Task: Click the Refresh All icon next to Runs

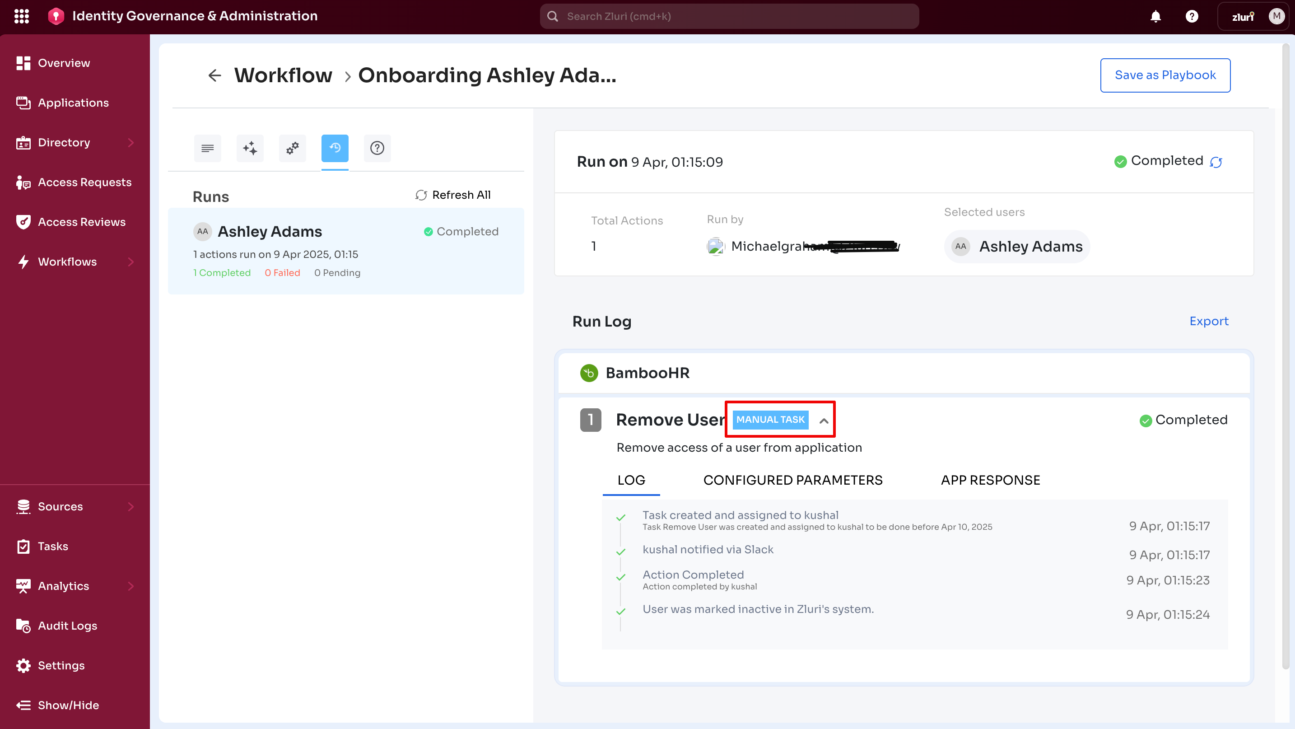Action: 421,195
